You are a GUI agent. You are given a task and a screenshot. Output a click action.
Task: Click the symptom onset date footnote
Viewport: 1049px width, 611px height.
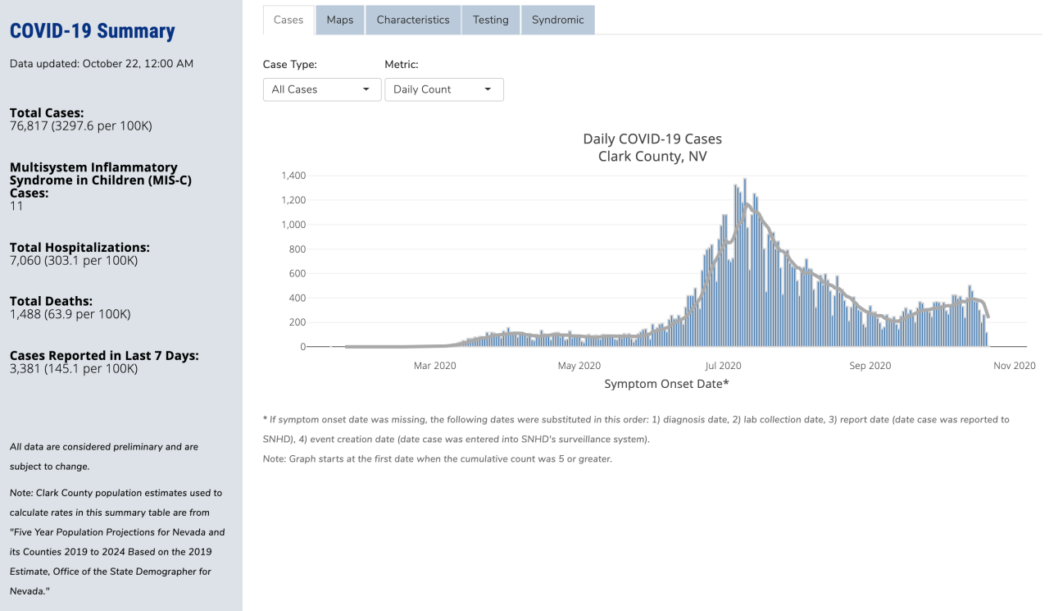point(636,429)
